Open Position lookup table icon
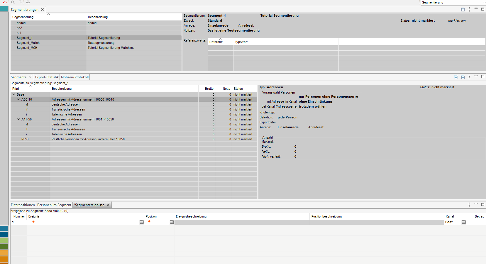Viewport: 486px width, 264px height. [x=172, y=222]
